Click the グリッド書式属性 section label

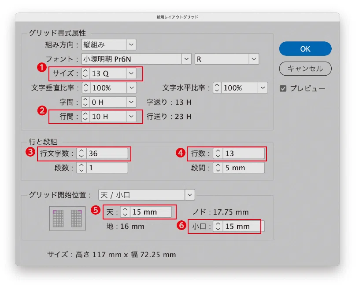point(57,33)
